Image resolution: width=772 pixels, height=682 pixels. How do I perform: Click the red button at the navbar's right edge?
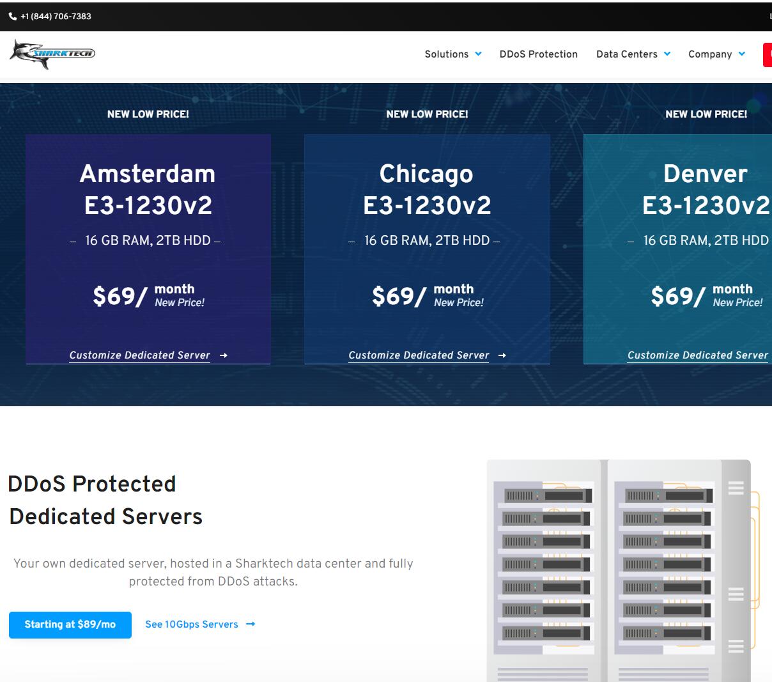[x=767, y=54]
